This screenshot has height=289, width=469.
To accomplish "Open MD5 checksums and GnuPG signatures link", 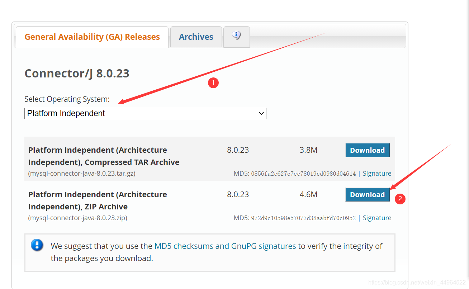I will [225, 246].
